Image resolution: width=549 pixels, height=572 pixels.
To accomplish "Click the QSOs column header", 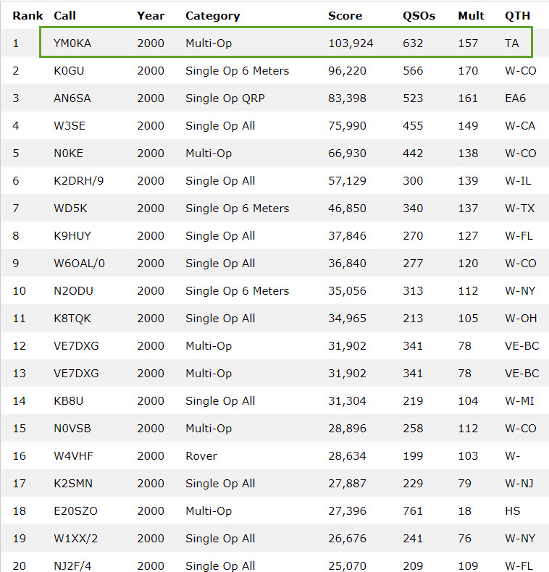I will (419, 15).
